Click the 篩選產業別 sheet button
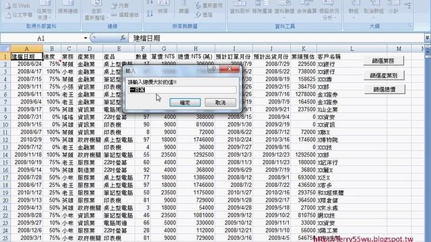Viewport: 431px width, 242px height. pyautogui.click(x=383, y=75)
